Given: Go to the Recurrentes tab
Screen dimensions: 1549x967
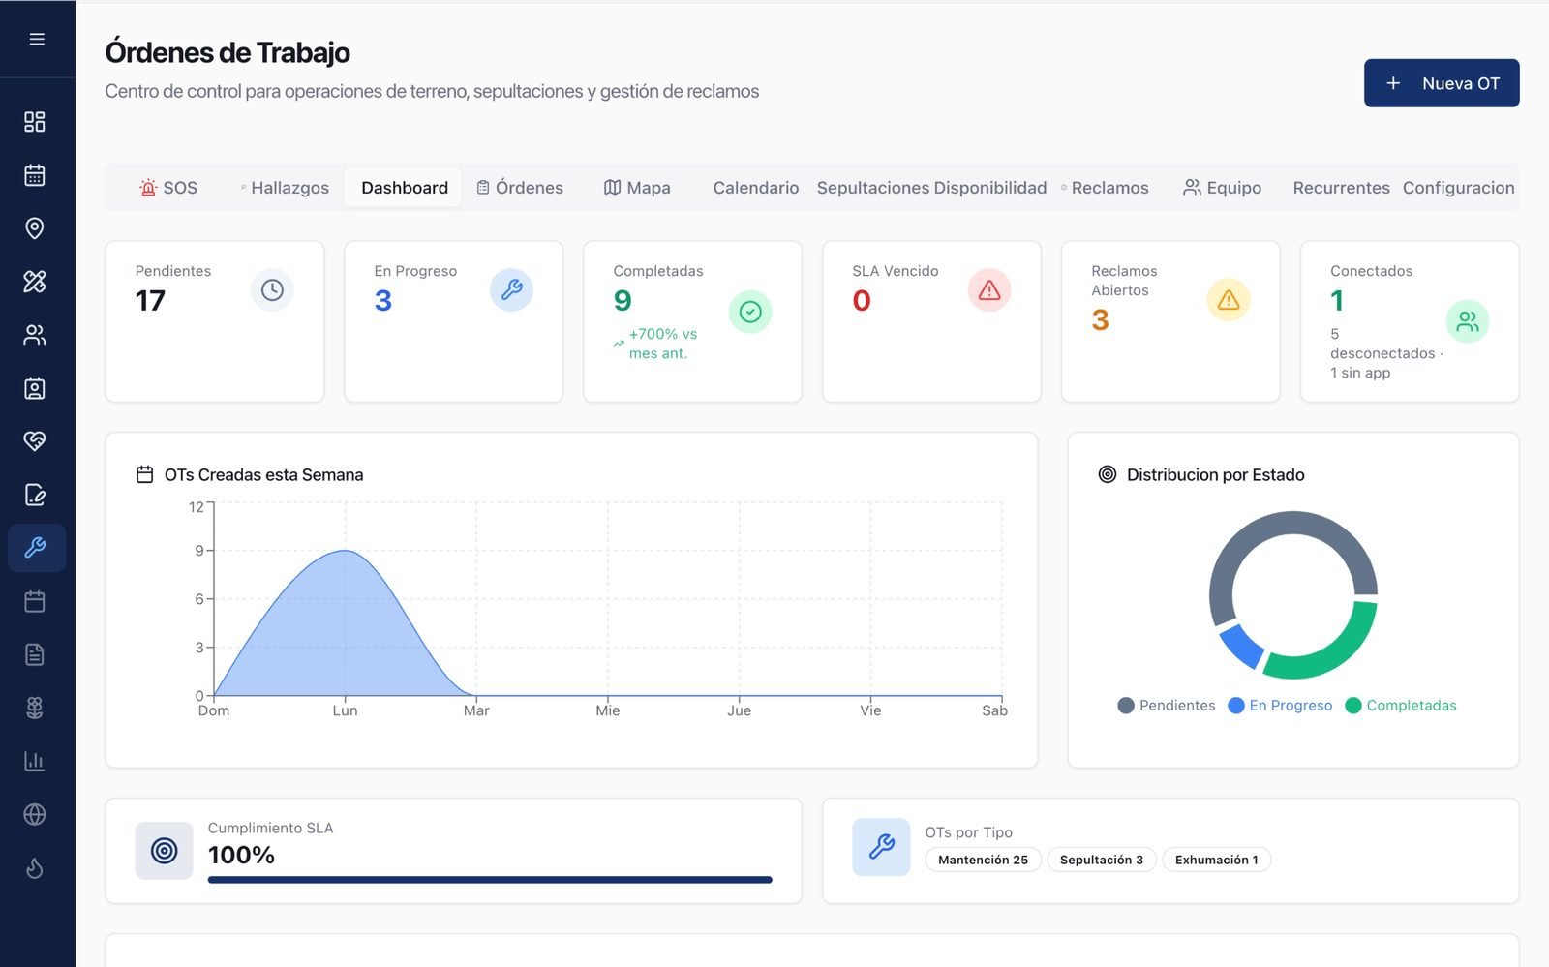Looking at the screenshot, I should 1341,188.
